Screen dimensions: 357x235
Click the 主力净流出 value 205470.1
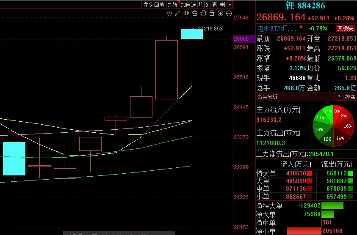tap(321, 154)
